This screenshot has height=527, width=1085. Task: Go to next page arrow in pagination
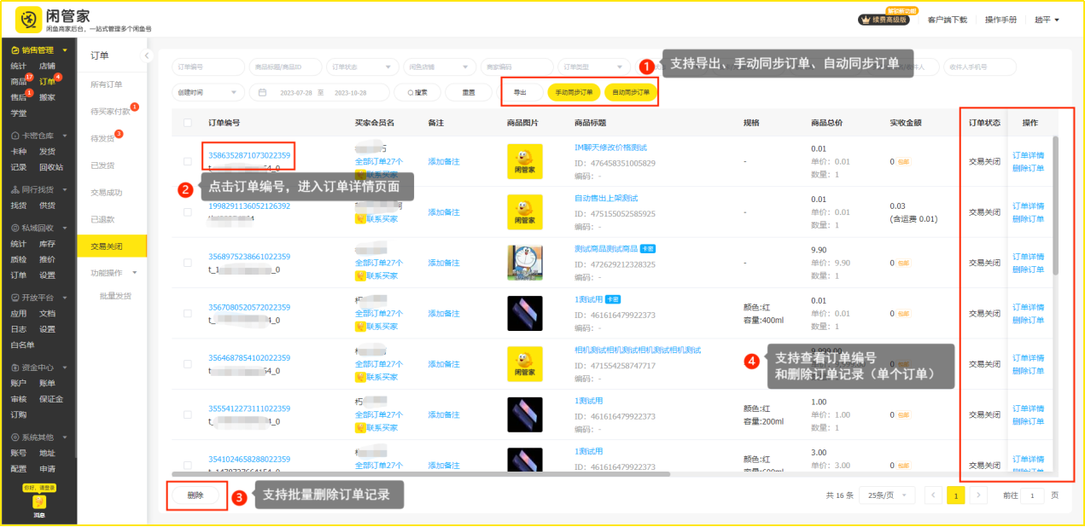979,495
